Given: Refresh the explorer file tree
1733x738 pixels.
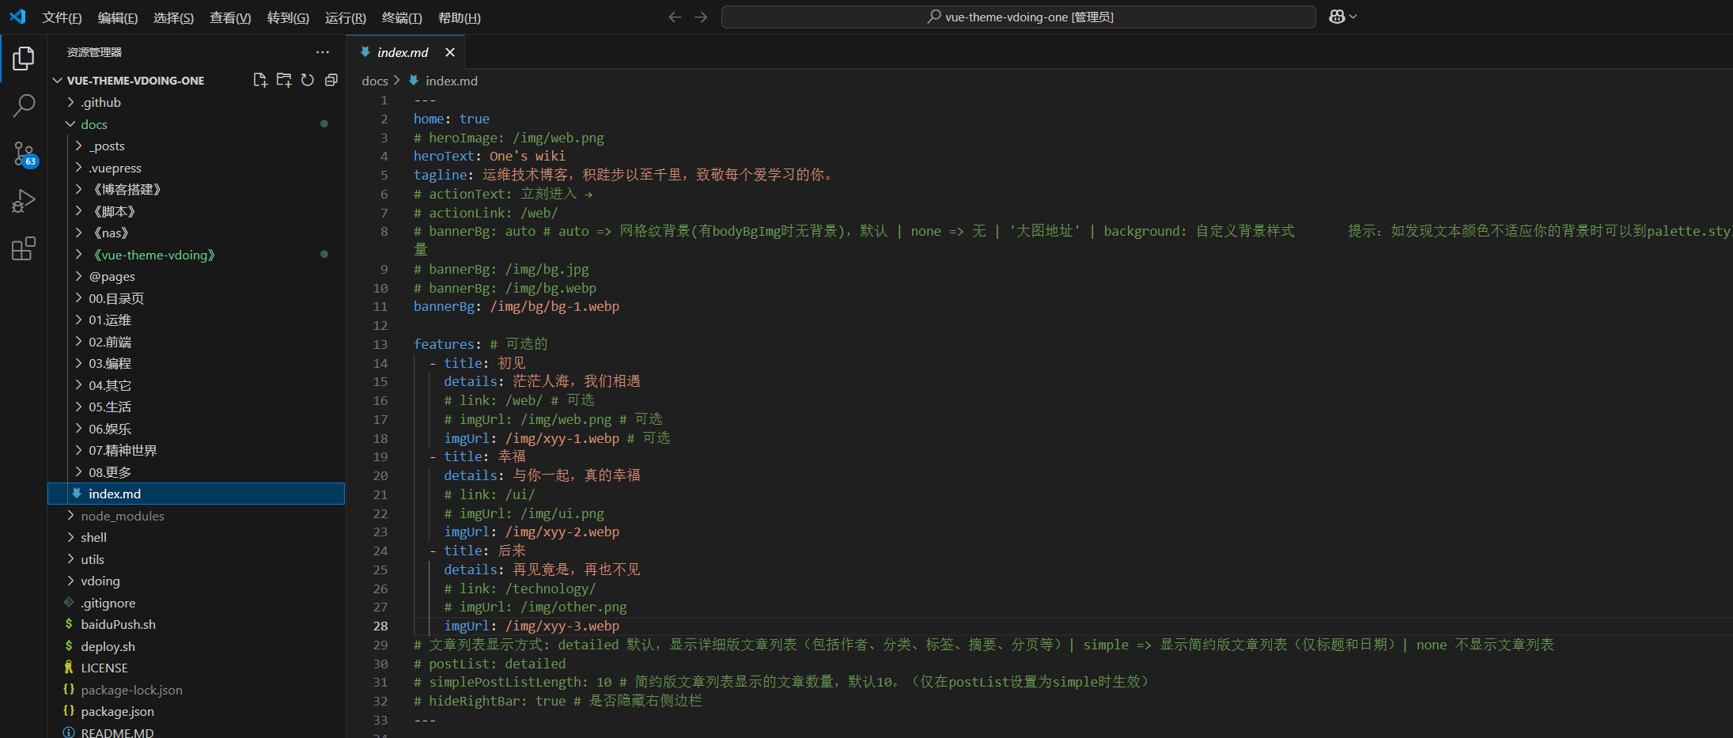Looking at the screenshot, I should 308,80.
